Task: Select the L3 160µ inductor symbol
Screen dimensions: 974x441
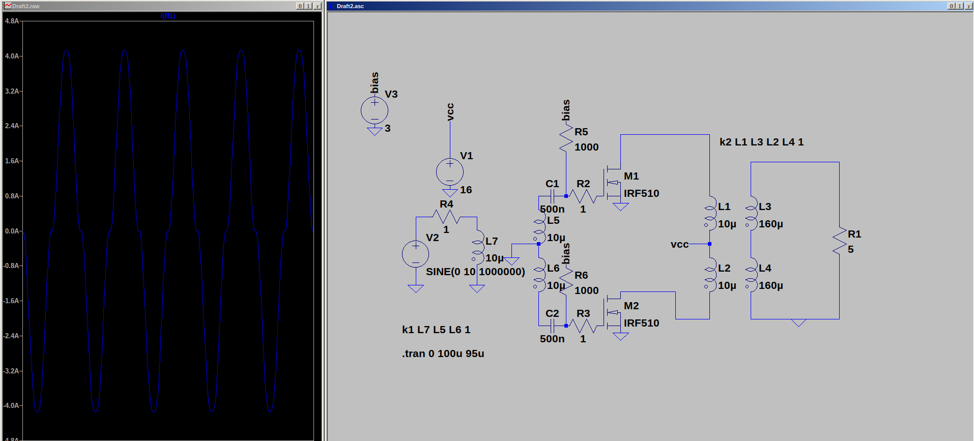Action: point(751,213)
